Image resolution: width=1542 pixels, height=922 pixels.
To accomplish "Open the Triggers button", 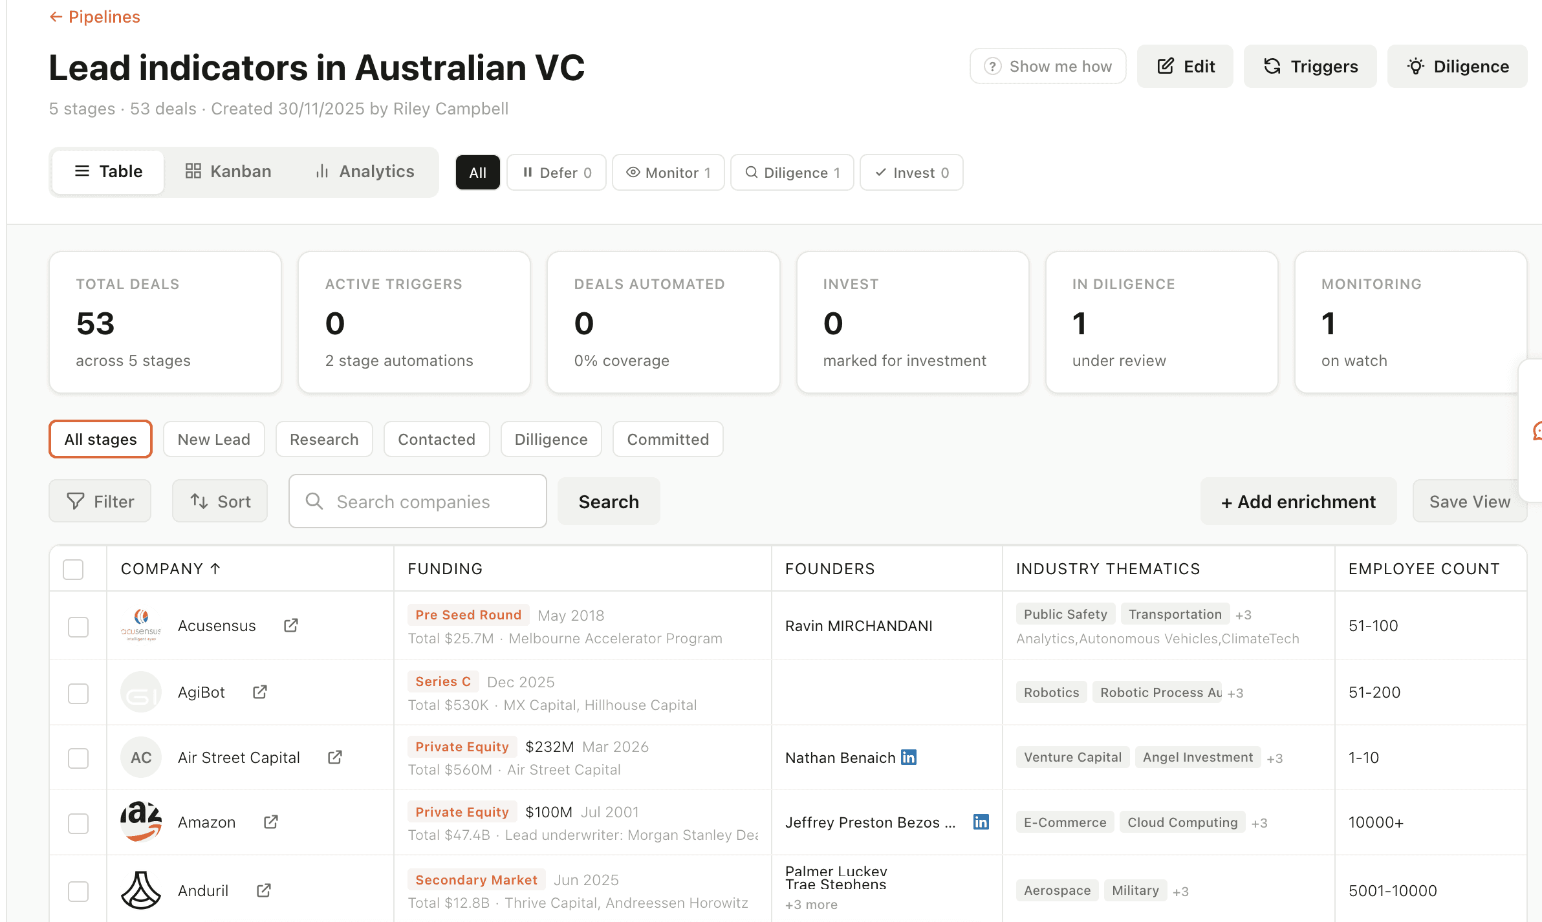I will tap(1310, 66).
